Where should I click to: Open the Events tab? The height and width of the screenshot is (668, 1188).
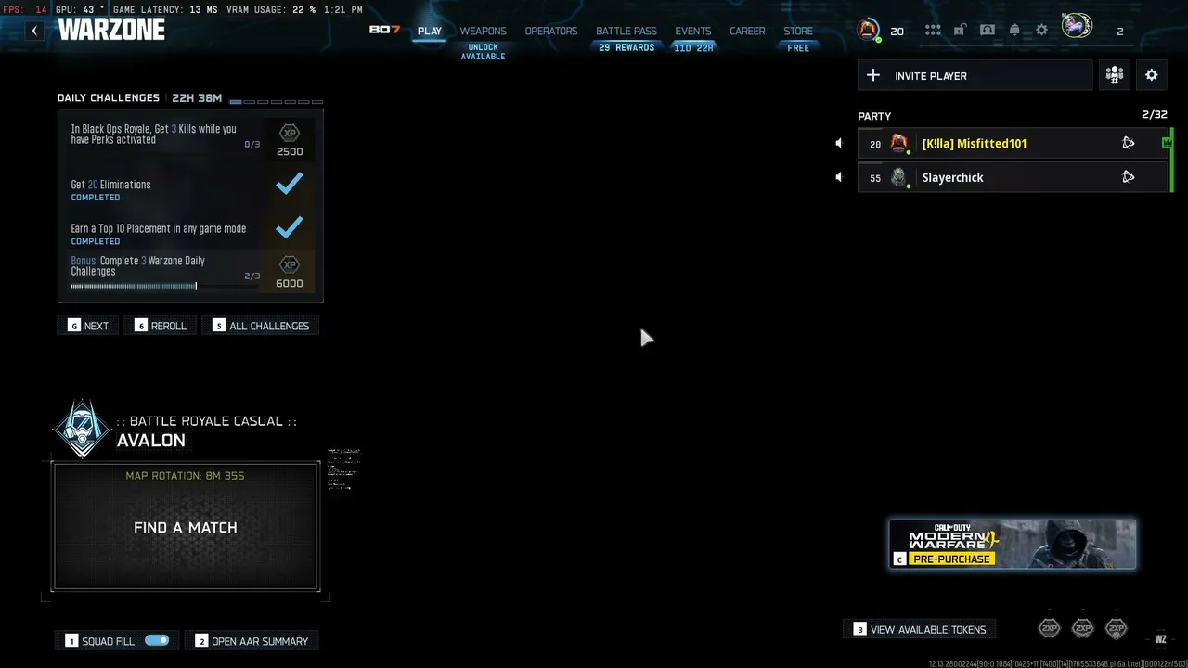click(693, 31)
